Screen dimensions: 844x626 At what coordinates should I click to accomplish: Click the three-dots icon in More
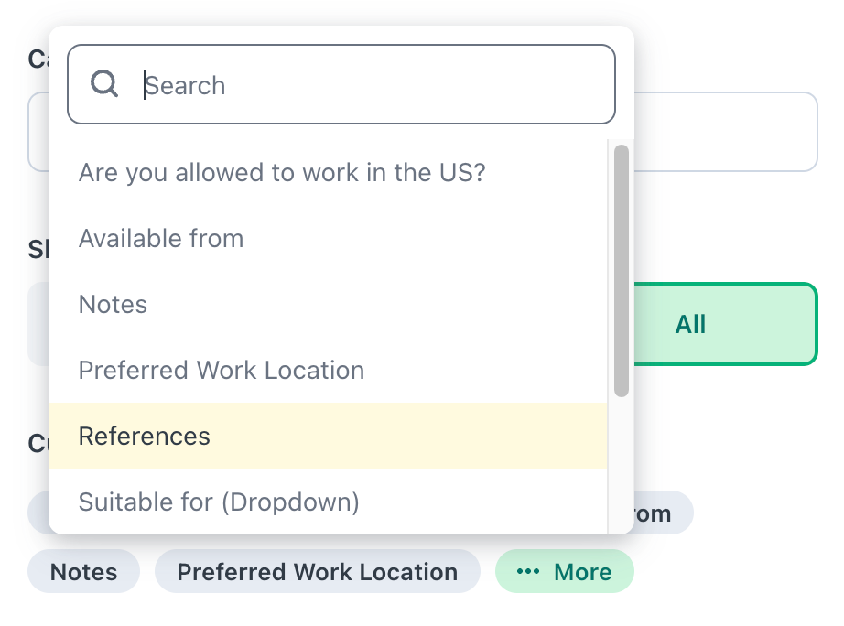(x=527, y=572)
